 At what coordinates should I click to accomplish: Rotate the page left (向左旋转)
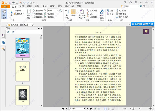click(x=49, y=14)
